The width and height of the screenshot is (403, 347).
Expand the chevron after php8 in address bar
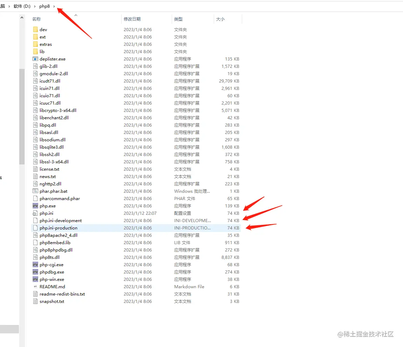[54, 6]
